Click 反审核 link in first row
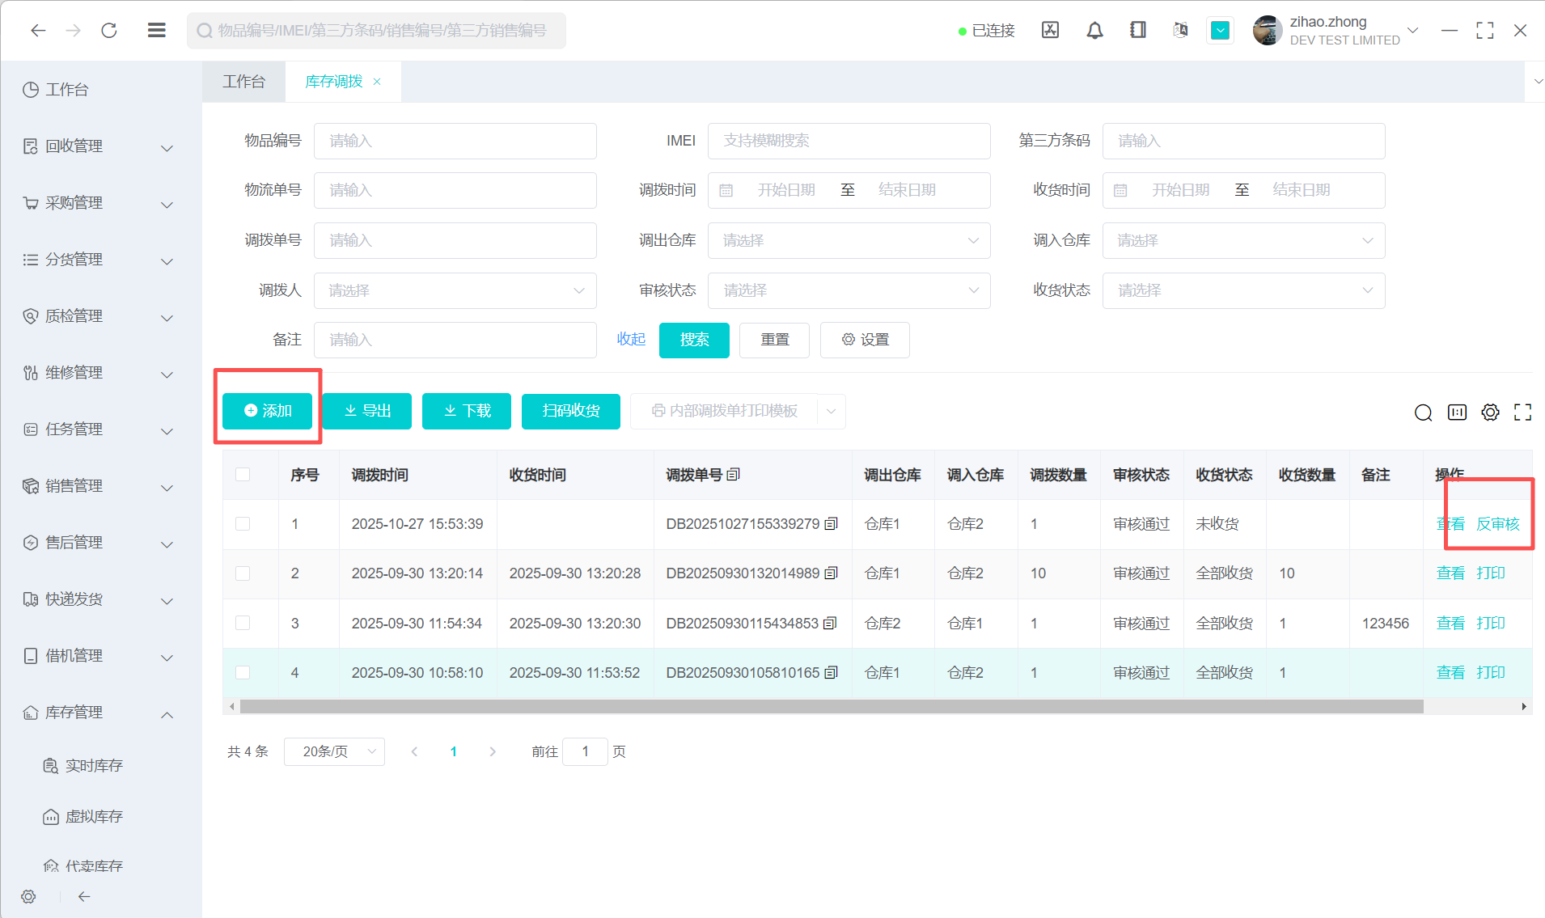This screenshot has height=918, width=1545. [x=1497, y=524]
